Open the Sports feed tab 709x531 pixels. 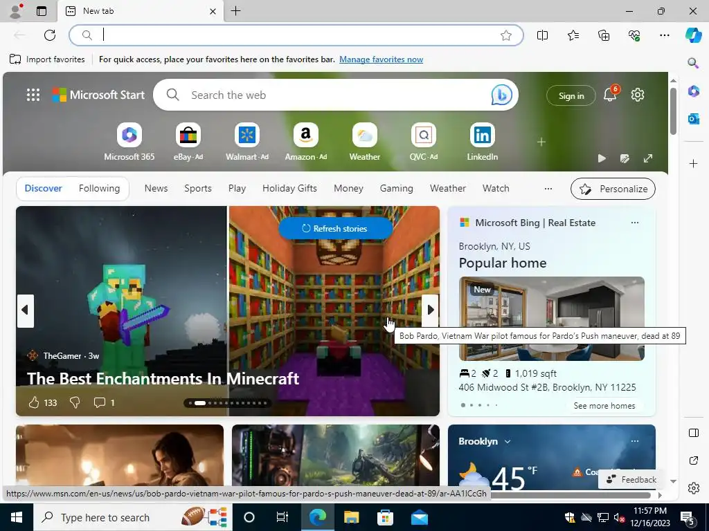pos(197,188)
